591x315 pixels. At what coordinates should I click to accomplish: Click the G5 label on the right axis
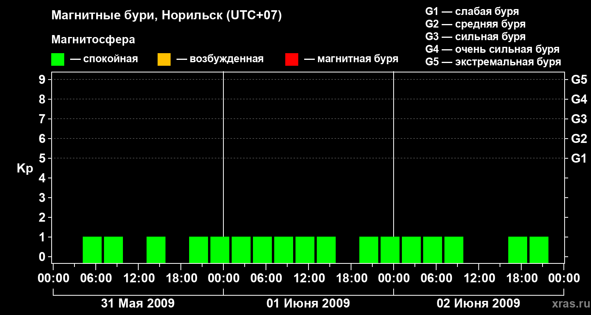point(579,80)
